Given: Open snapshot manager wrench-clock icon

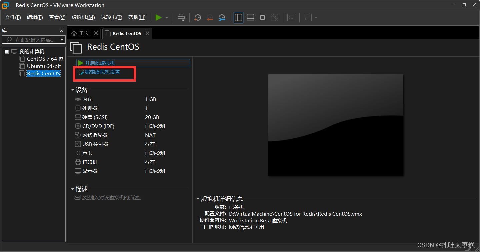Looking at the screenshot, I should point(222,17).
